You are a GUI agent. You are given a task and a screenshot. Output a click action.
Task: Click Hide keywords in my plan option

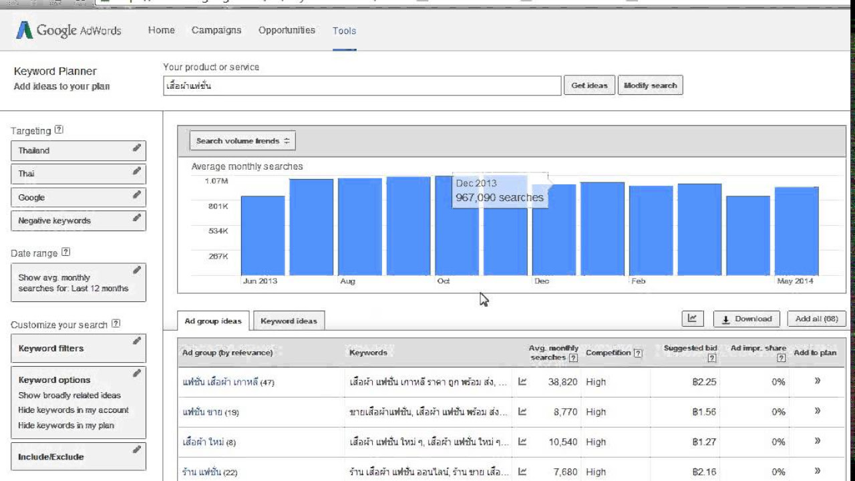(66, 426)
